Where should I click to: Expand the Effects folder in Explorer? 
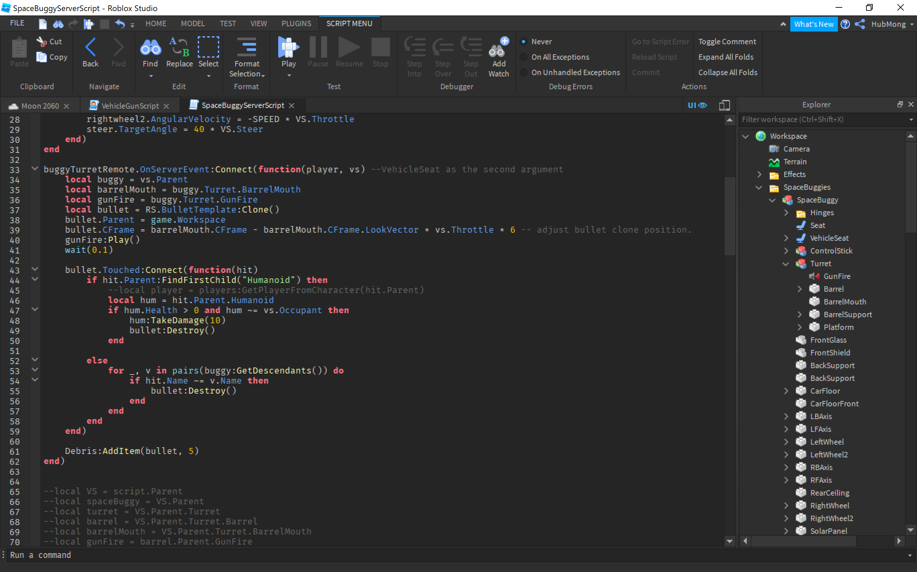tap(759, 174)
